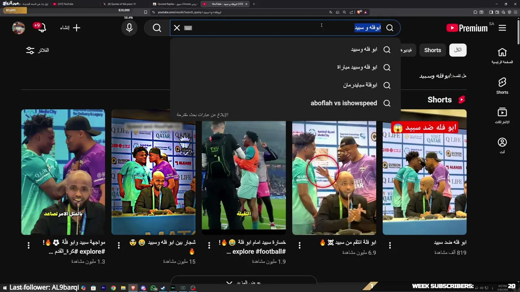
Task: Click the translate page icon
Action: (x=331, y=12)
